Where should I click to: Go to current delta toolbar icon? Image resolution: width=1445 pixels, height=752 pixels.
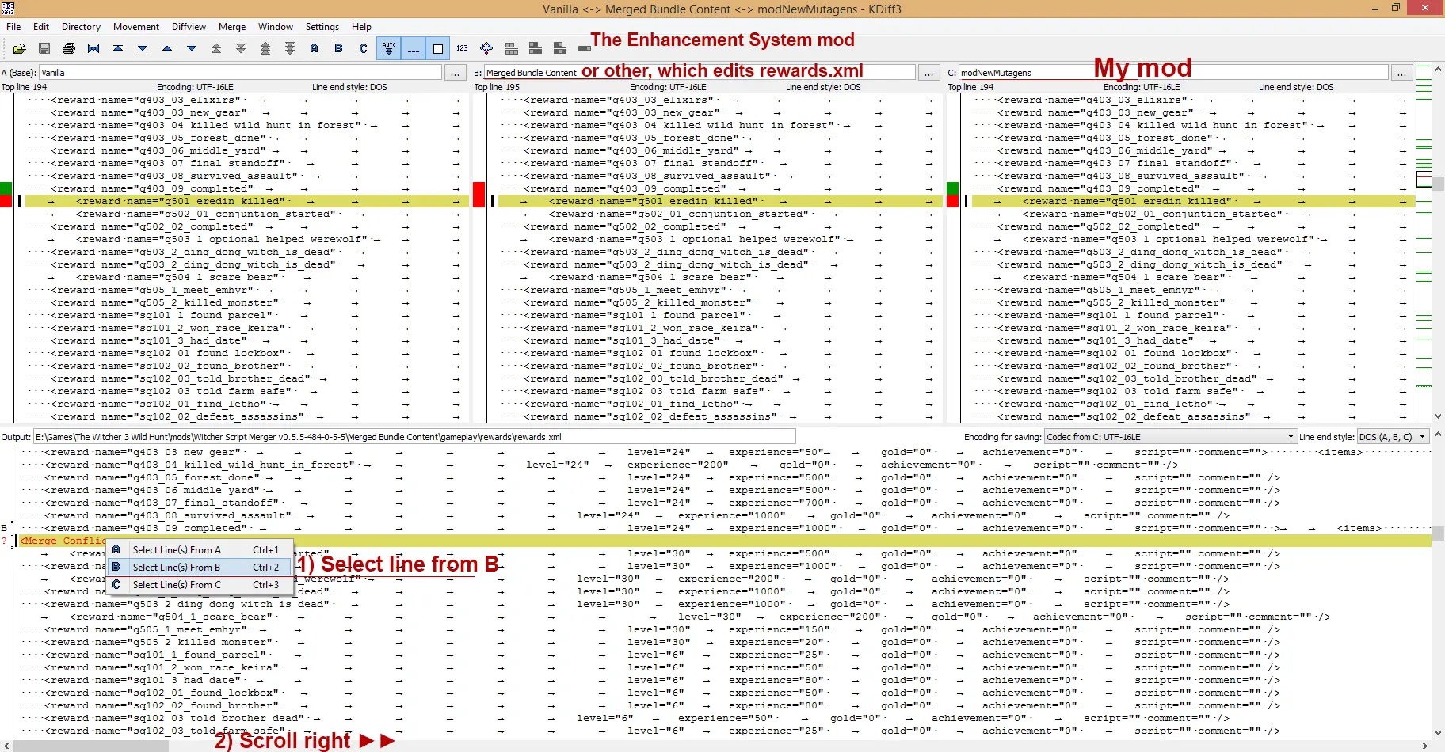(93, 48)
